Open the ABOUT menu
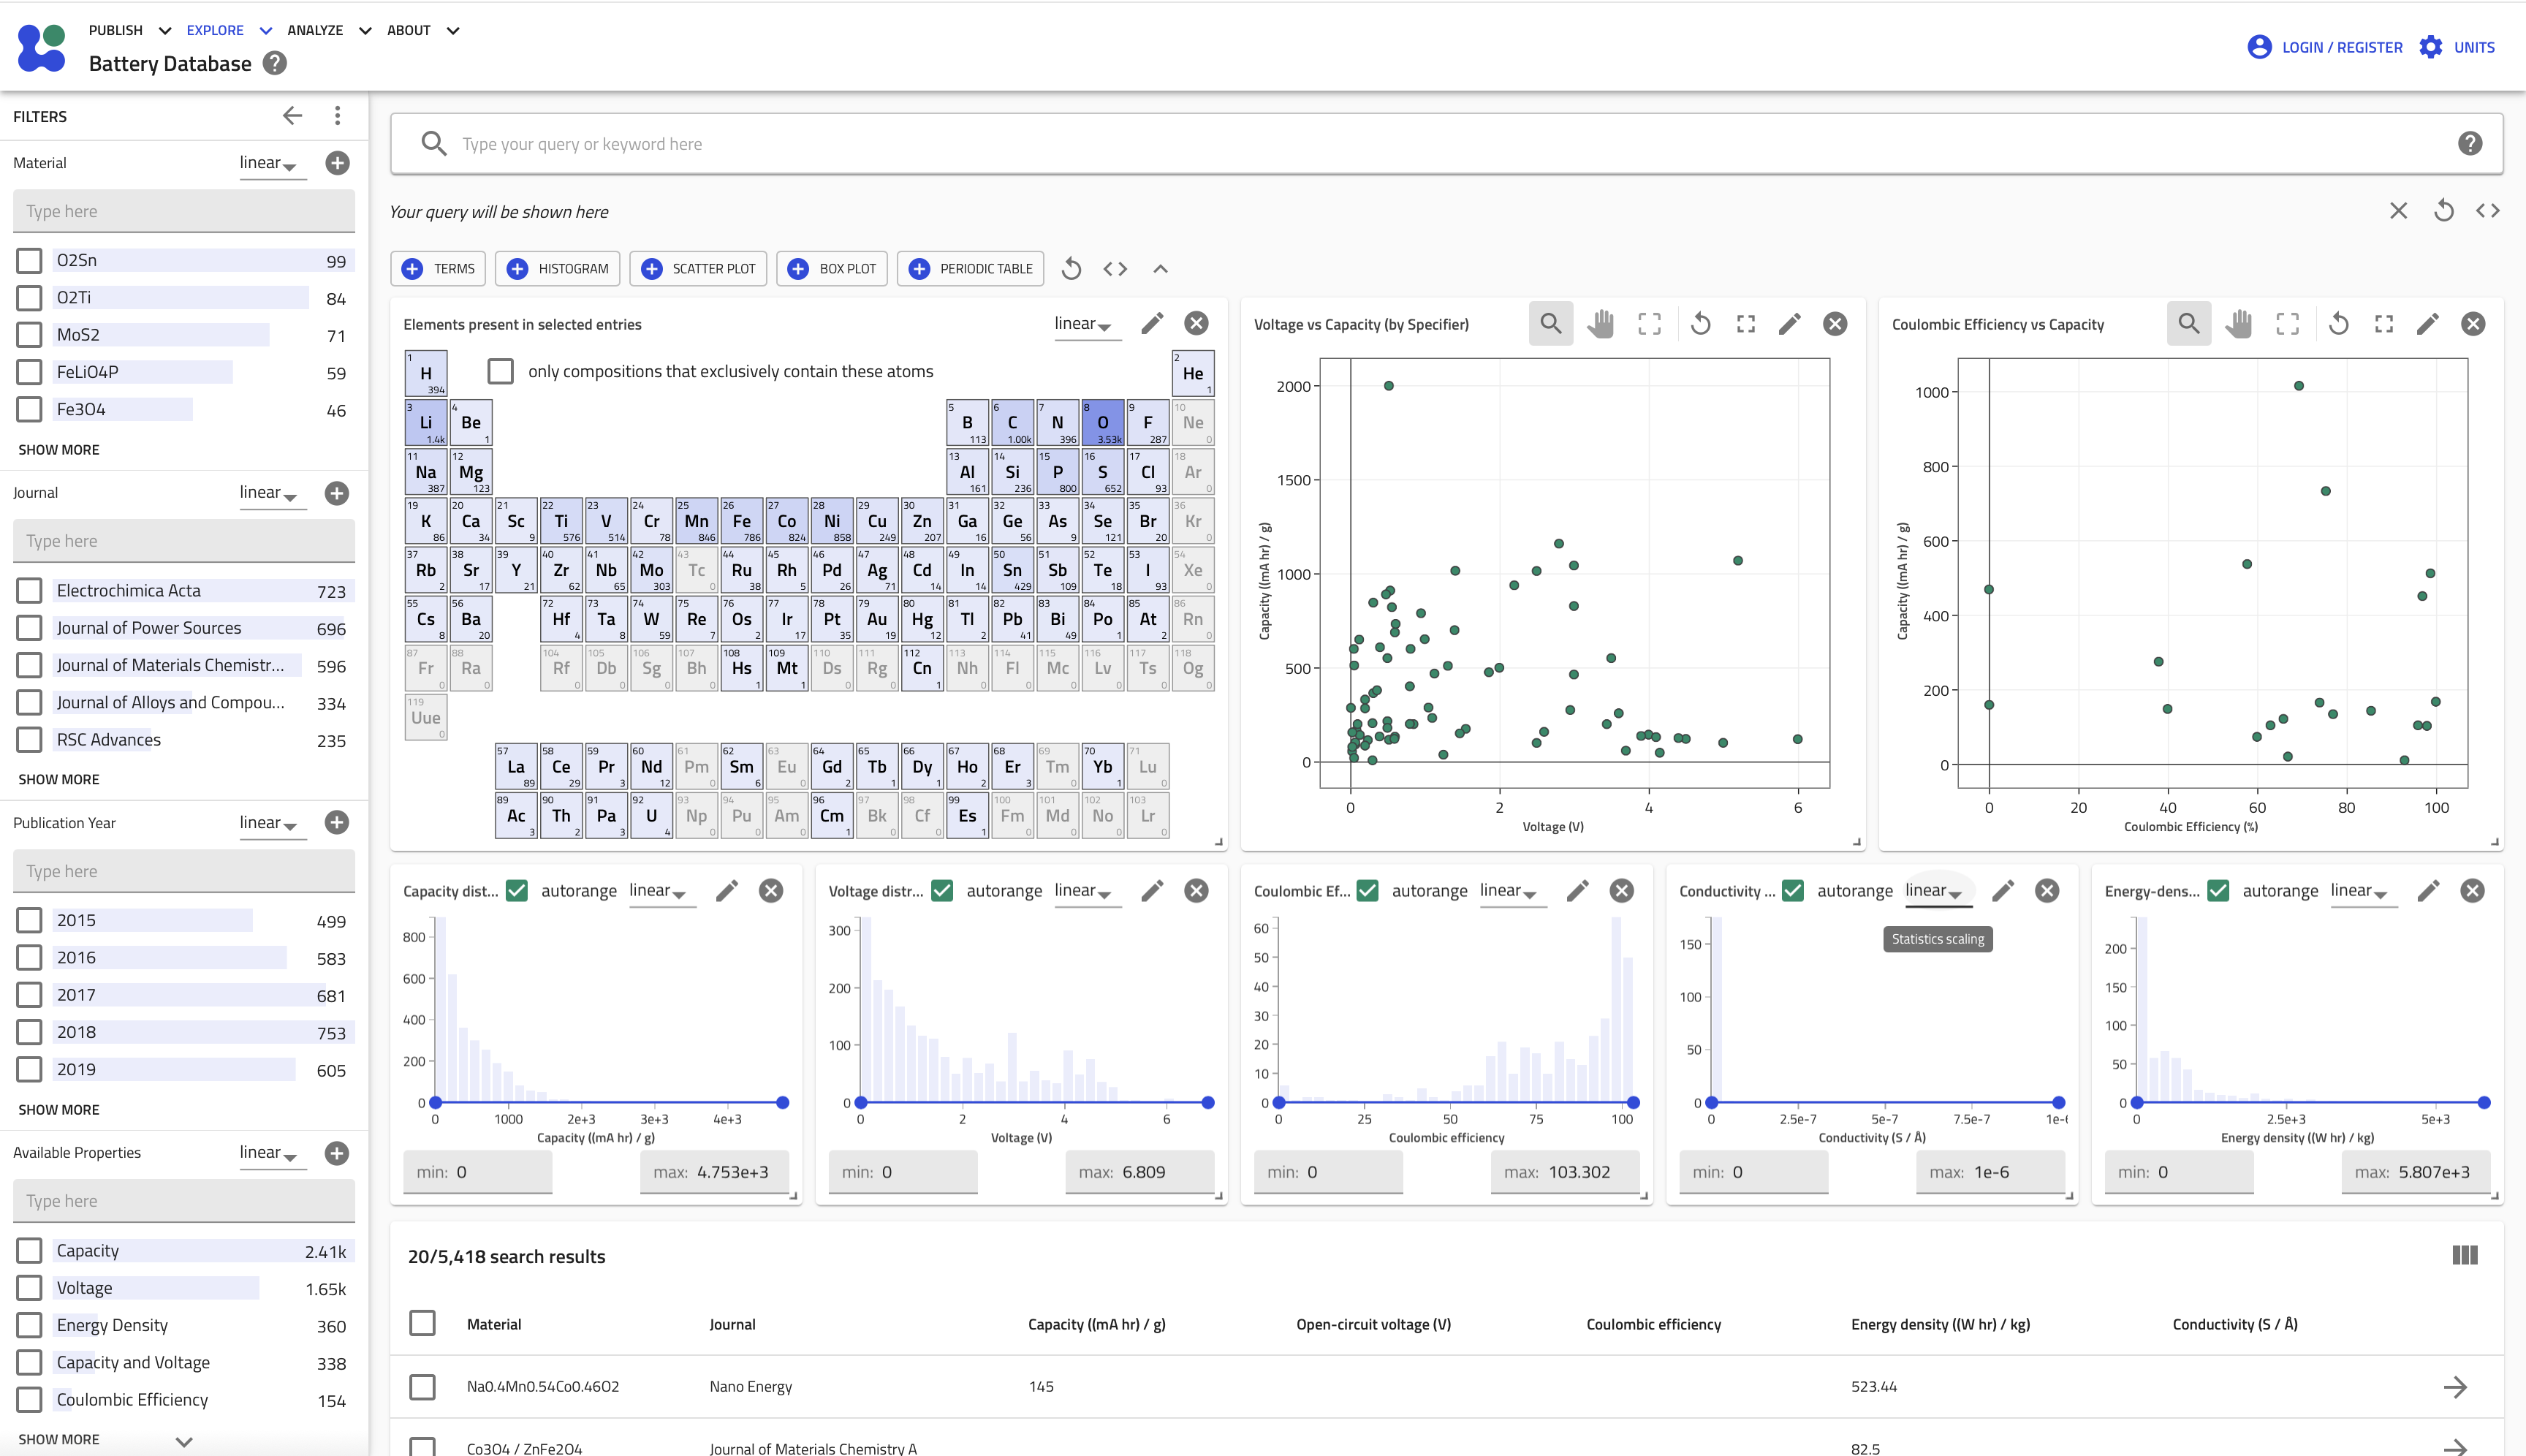Image resolution: width=2526 pixels, height=1456 pixels. pos(423,30)
